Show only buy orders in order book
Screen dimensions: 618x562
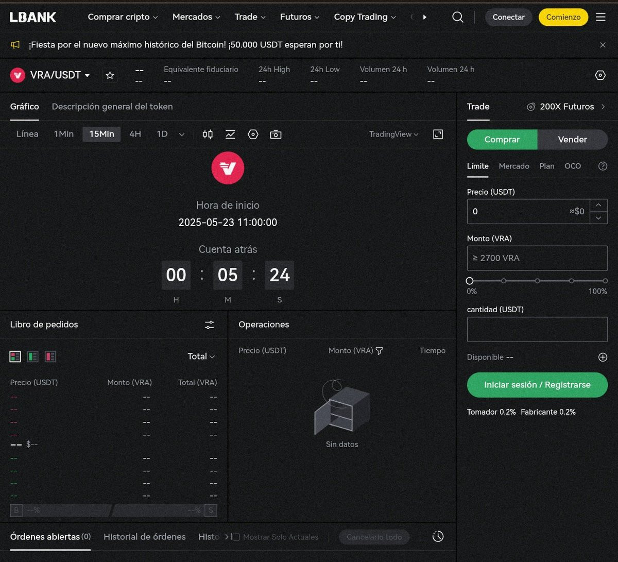(33, 356)
